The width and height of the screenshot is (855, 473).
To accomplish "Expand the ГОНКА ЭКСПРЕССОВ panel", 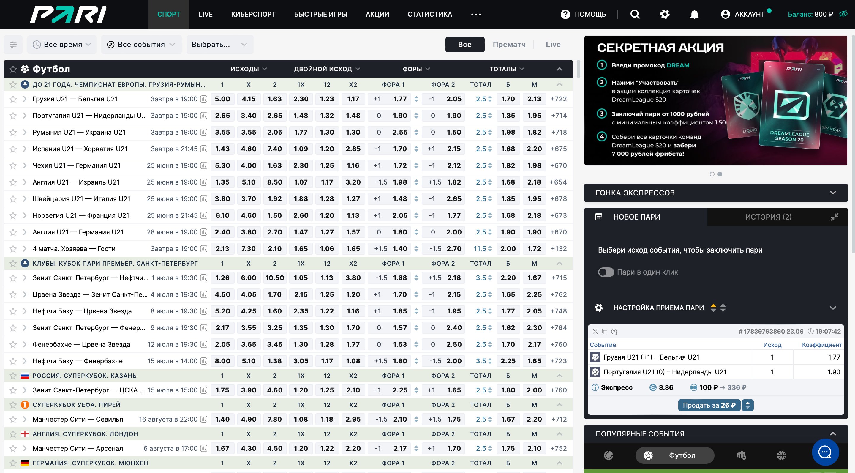I will 832,193.
